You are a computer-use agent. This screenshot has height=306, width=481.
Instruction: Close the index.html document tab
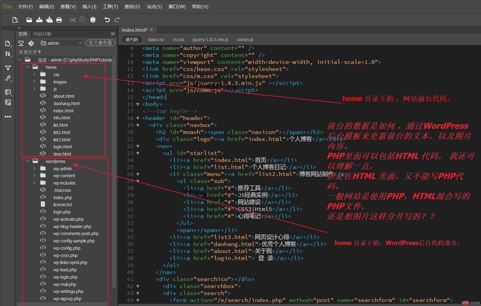point(152,30)
